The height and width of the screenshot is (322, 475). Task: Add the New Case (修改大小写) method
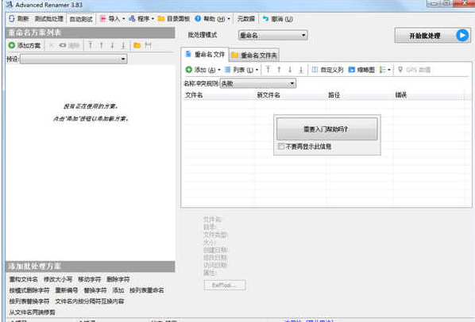pyautogui.click(x=58, y=279)
